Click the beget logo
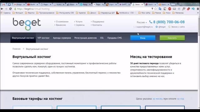The height and width of the screenshot is (112, 200). [27, 24]
